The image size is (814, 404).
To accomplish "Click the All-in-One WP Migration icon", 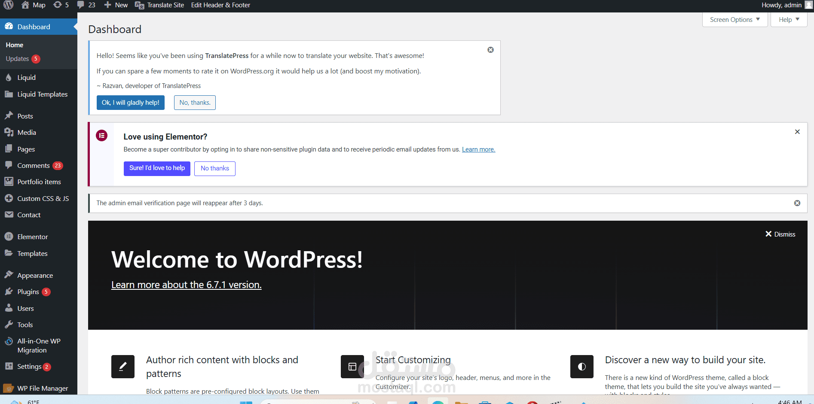I will [9, 341].
